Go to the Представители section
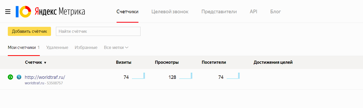Screen dimensions: 363x108 (219, 12)
